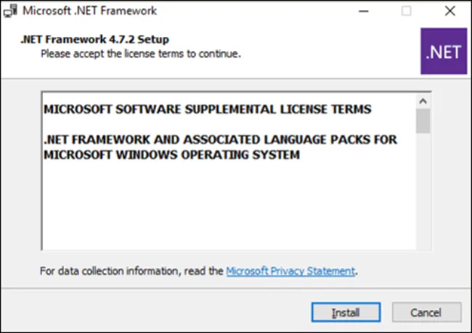This screenshot has height=333, width=472.
Task: Click the .NET Framework 4.7.2 Setup heading
Action: (x=95, y=39)
